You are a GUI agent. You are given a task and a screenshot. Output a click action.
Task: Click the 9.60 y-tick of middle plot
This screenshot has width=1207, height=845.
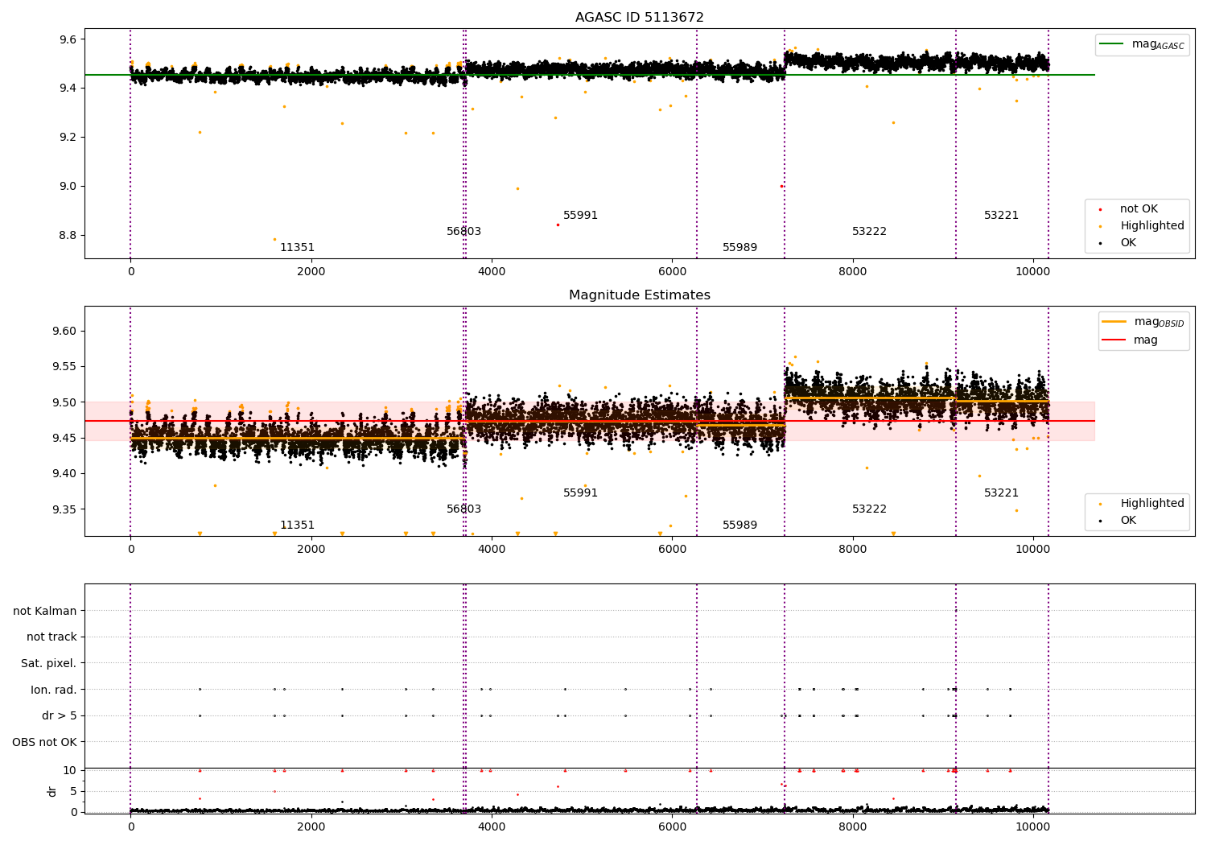(x=65, y=332)
